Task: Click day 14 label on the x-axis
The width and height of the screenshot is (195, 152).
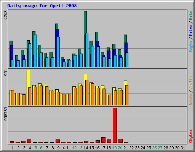Action: pos(86,148)
